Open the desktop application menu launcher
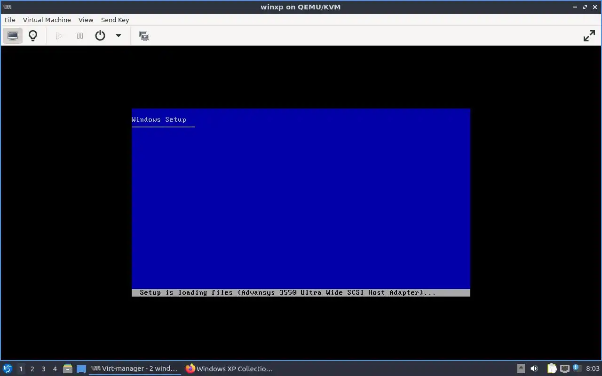 point(8,368)
